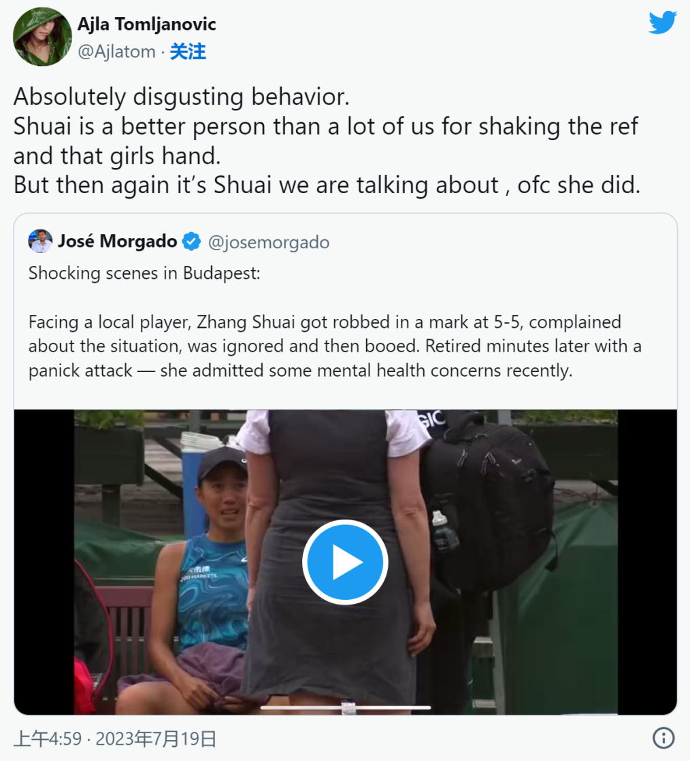Open the Ajla Tomljanovic display name

click(x=147, y=24)
